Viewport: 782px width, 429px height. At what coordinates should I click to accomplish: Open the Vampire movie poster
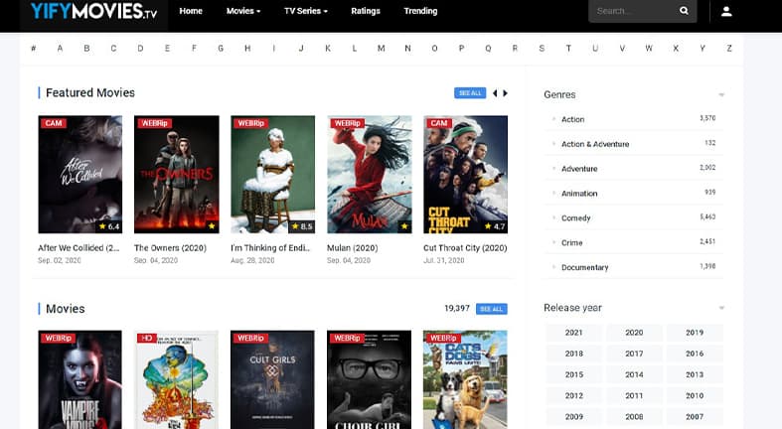[x=79, y=379]
